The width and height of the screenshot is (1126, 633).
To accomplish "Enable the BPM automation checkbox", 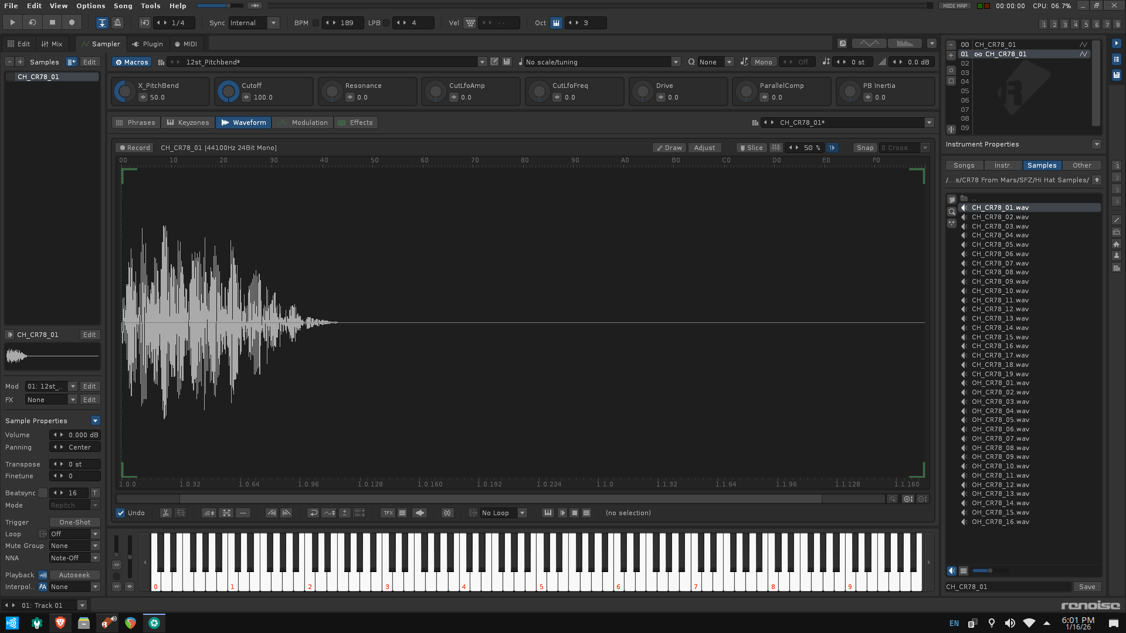I will [x=316, y=23].
